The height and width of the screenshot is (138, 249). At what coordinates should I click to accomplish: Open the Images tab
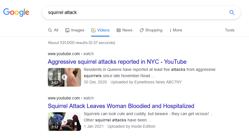pos(75,30)
